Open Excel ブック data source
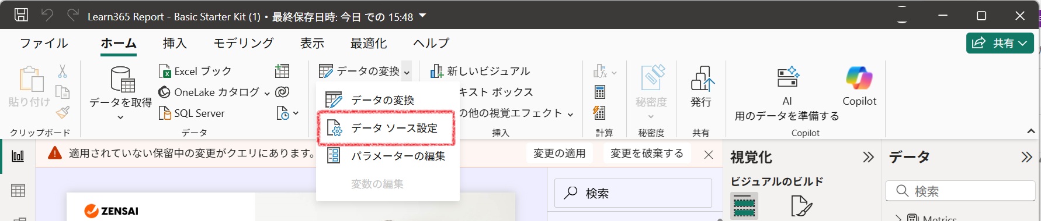 pyautogui.click(x=196, y=71)
